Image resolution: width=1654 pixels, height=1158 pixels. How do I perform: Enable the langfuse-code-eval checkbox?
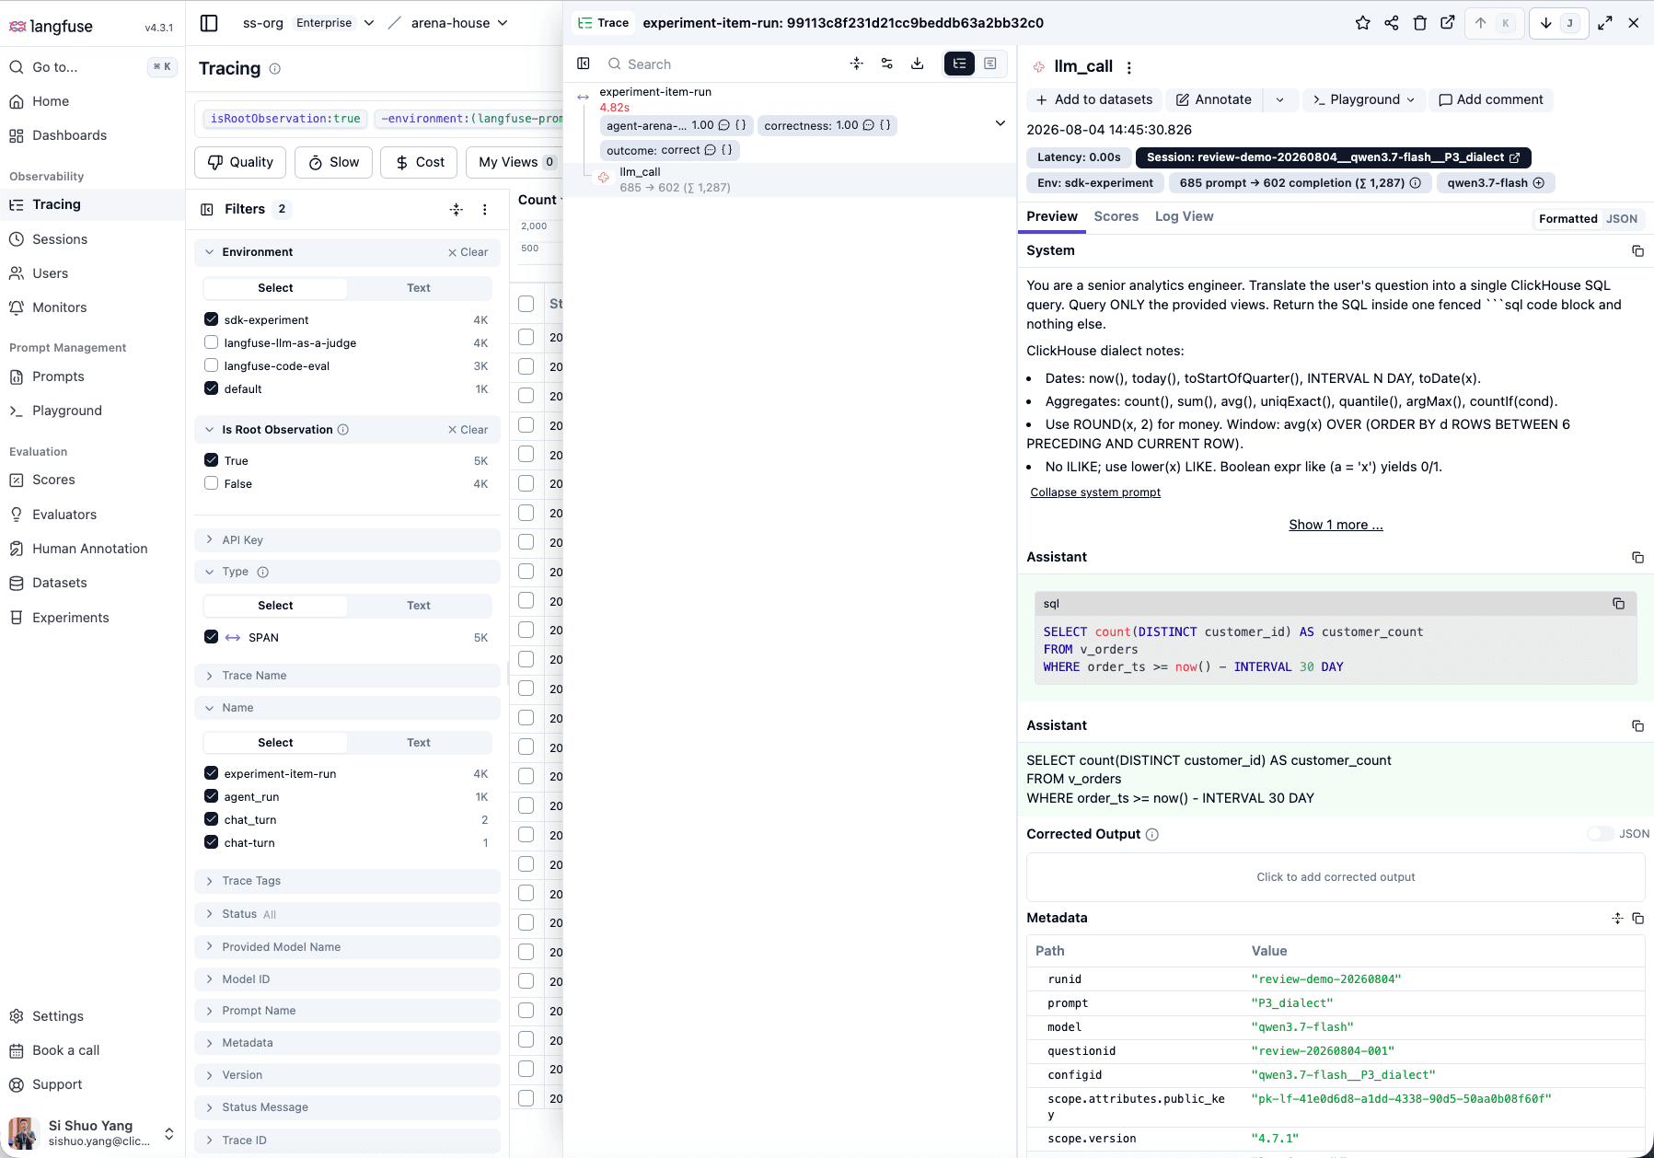pyautogui.click(x=212, y=365)
